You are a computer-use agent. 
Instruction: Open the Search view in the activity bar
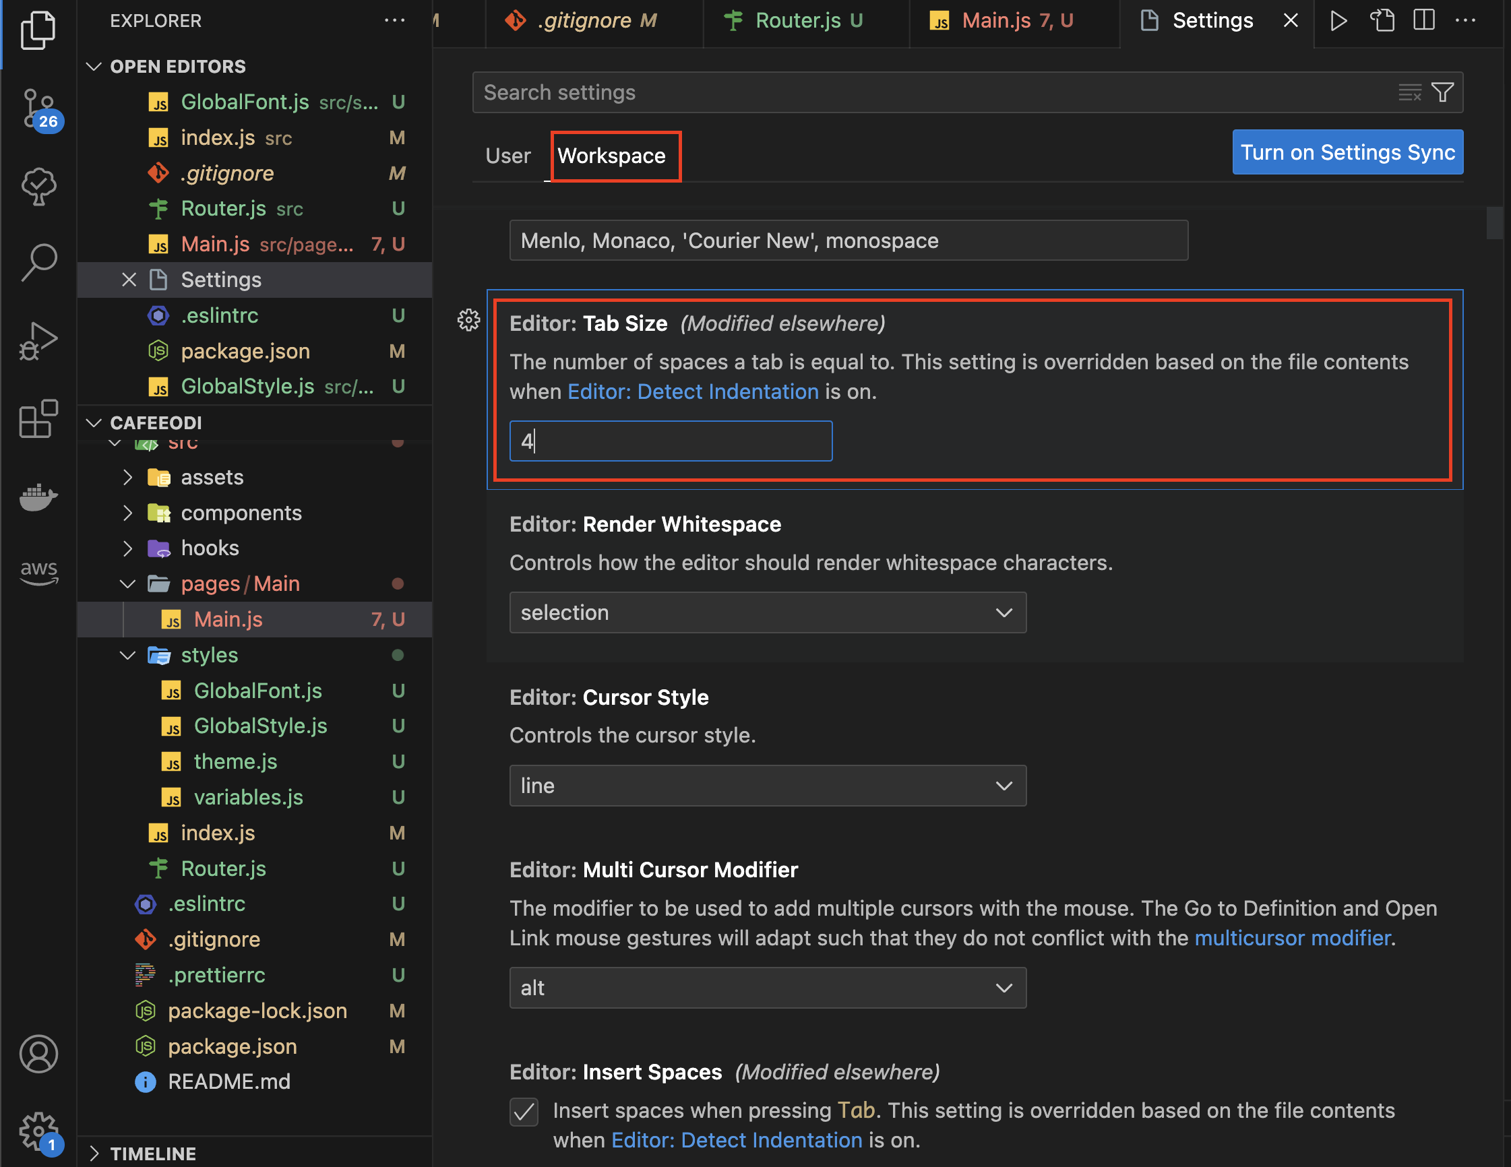tap(38, 262)
